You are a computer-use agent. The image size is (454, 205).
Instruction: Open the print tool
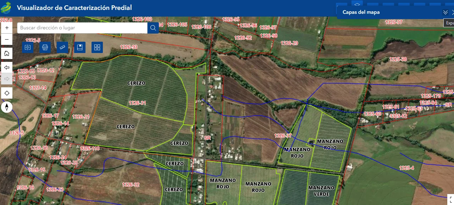[x=45, y=47]
